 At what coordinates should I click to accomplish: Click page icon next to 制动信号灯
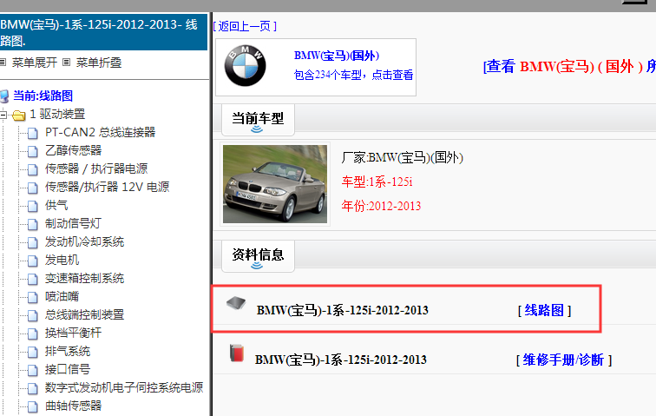click(x=33, y=225)
